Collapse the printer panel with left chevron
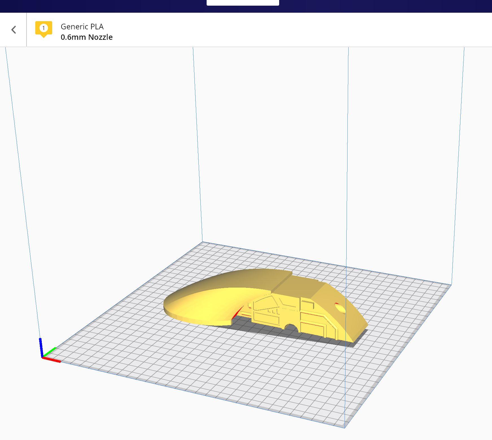This screenshot has height=440, width=492. pyautogui.click(x=14, y=30)
